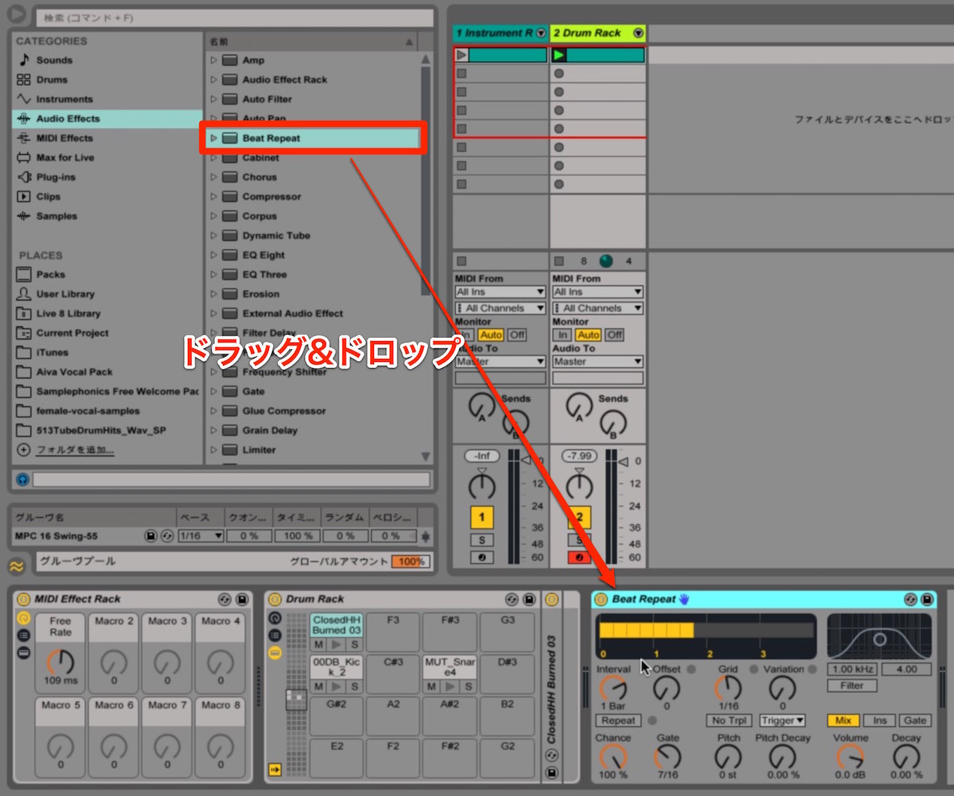Adjust the Beat Repeat Chance knob

pos(613,757)
